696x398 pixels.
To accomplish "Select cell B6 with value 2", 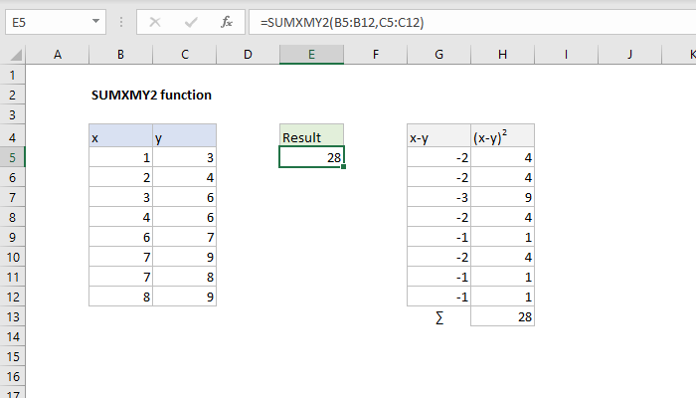I will 120,177.
